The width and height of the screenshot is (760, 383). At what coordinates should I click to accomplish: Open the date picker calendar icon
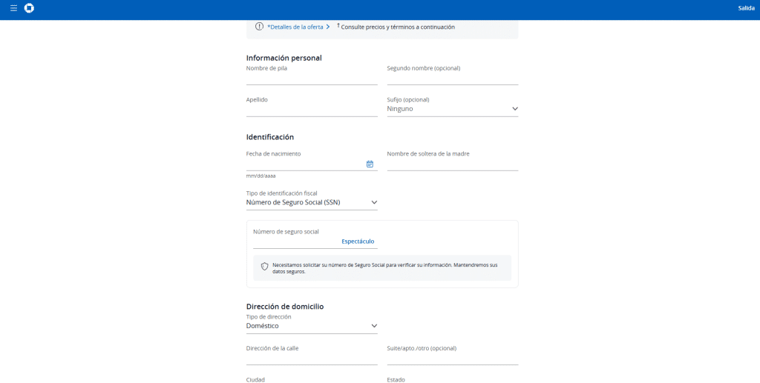pos(370,164)
